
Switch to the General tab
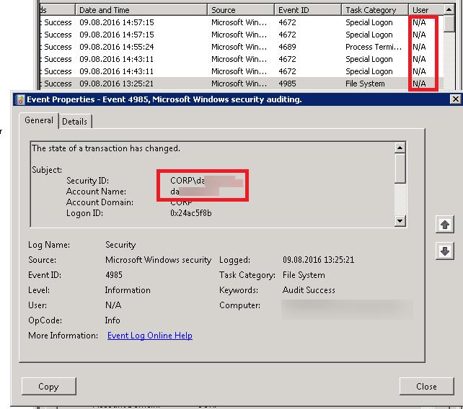(x=39, y=120)
